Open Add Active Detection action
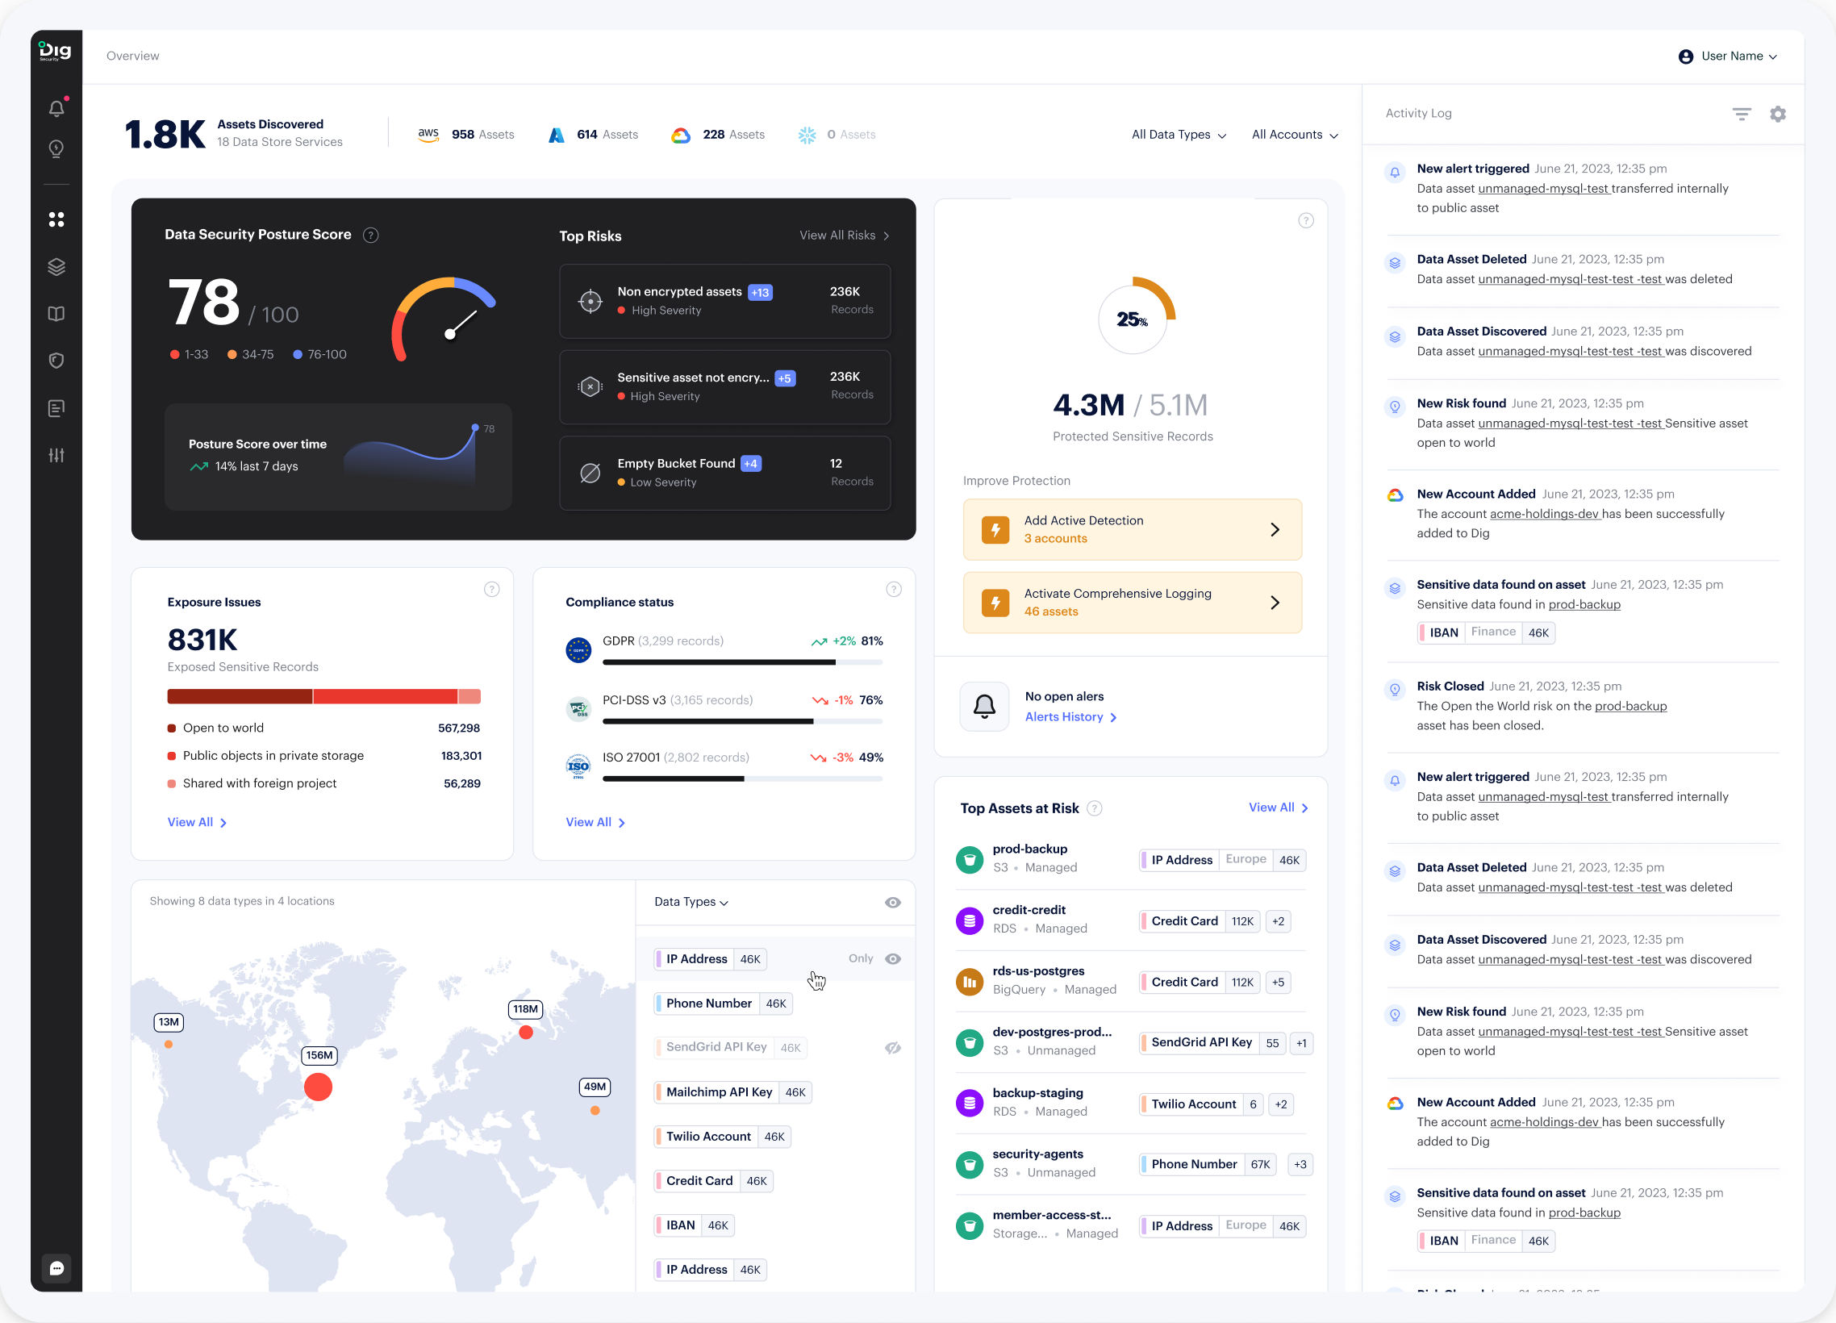Viewport: 1836px width, 1323px height. pyautogui.click(x=1132, y=529)
